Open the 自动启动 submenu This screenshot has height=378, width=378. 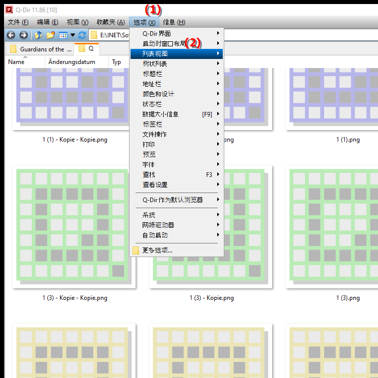coord(176,235)
